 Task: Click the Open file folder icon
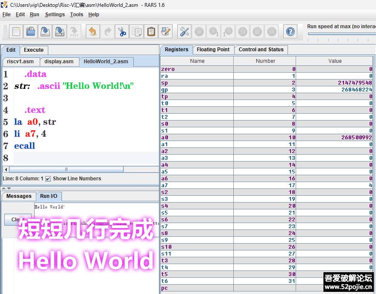pyautogui.click(x=31, y=32)
